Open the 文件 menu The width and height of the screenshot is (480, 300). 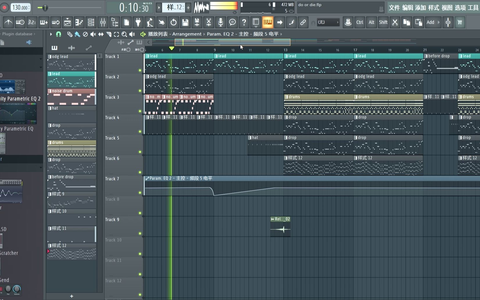[x=394, y=8]
